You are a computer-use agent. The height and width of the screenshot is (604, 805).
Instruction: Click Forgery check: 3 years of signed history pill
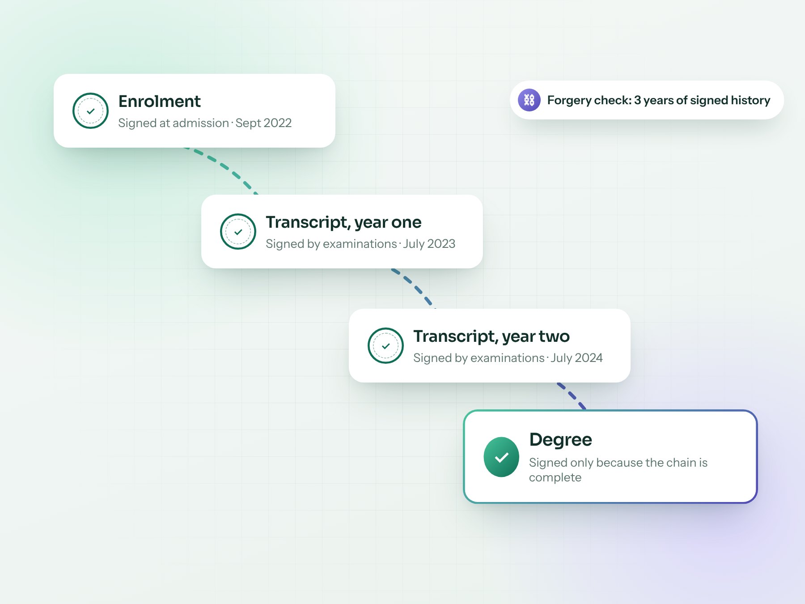click(x=647, y=100)
